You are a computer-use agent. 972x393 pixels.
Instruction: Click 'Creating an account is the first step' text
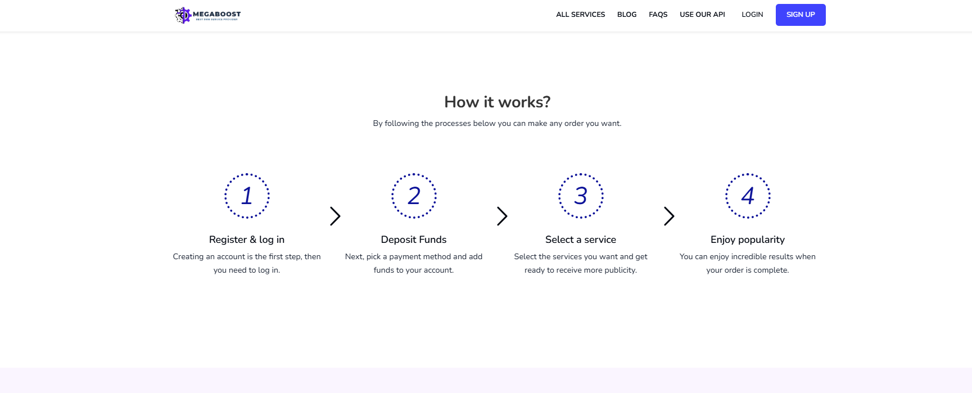click(237, 256)
